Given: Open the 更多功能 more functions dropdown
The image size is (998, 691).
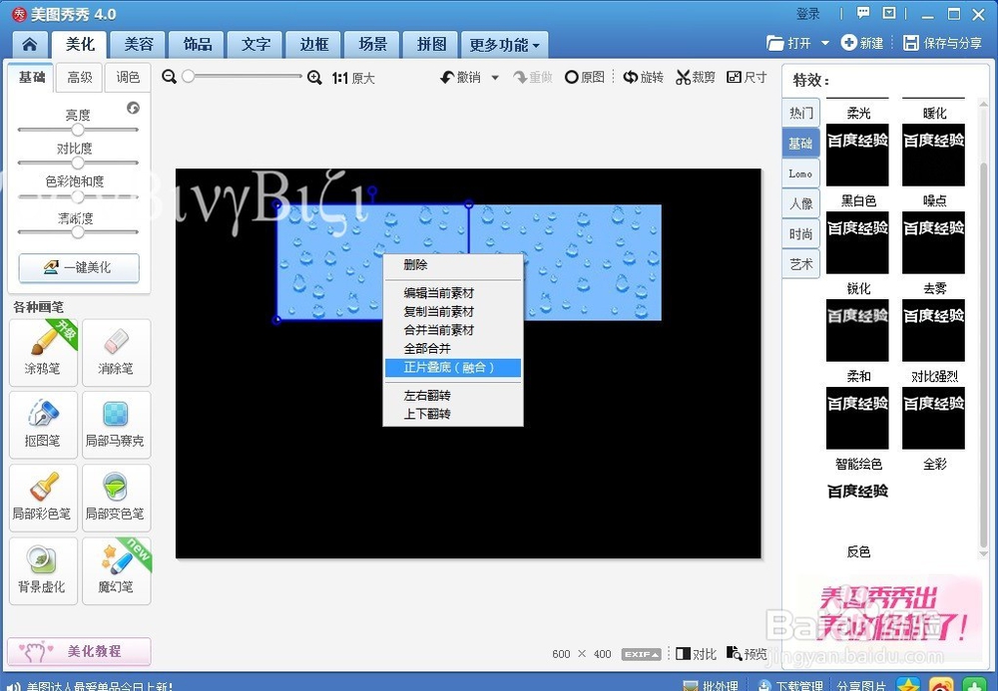Looking at the screenshot, I should tap(504, 45).
